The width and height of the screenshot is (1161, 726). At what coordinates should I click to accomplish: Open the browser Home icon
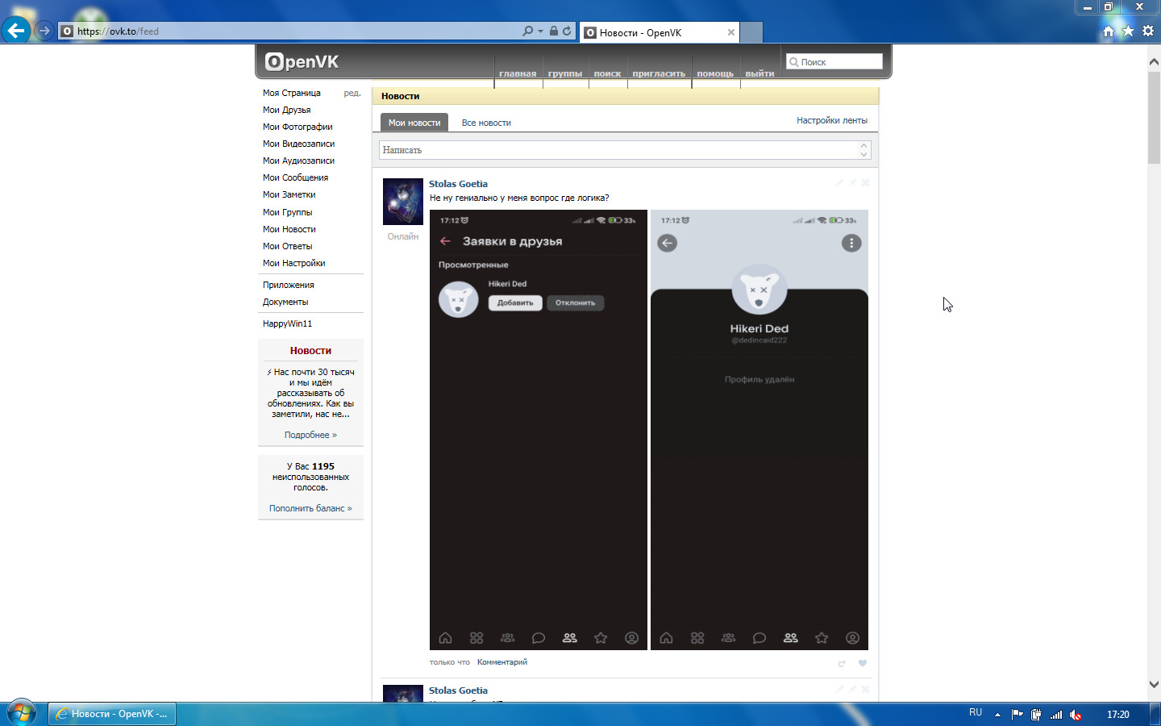click(1109, 31)
